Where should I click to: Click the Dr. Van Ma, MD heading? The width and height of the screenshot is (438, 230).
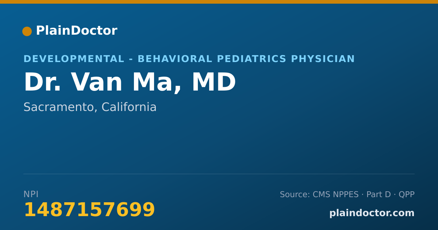(130, 83)
